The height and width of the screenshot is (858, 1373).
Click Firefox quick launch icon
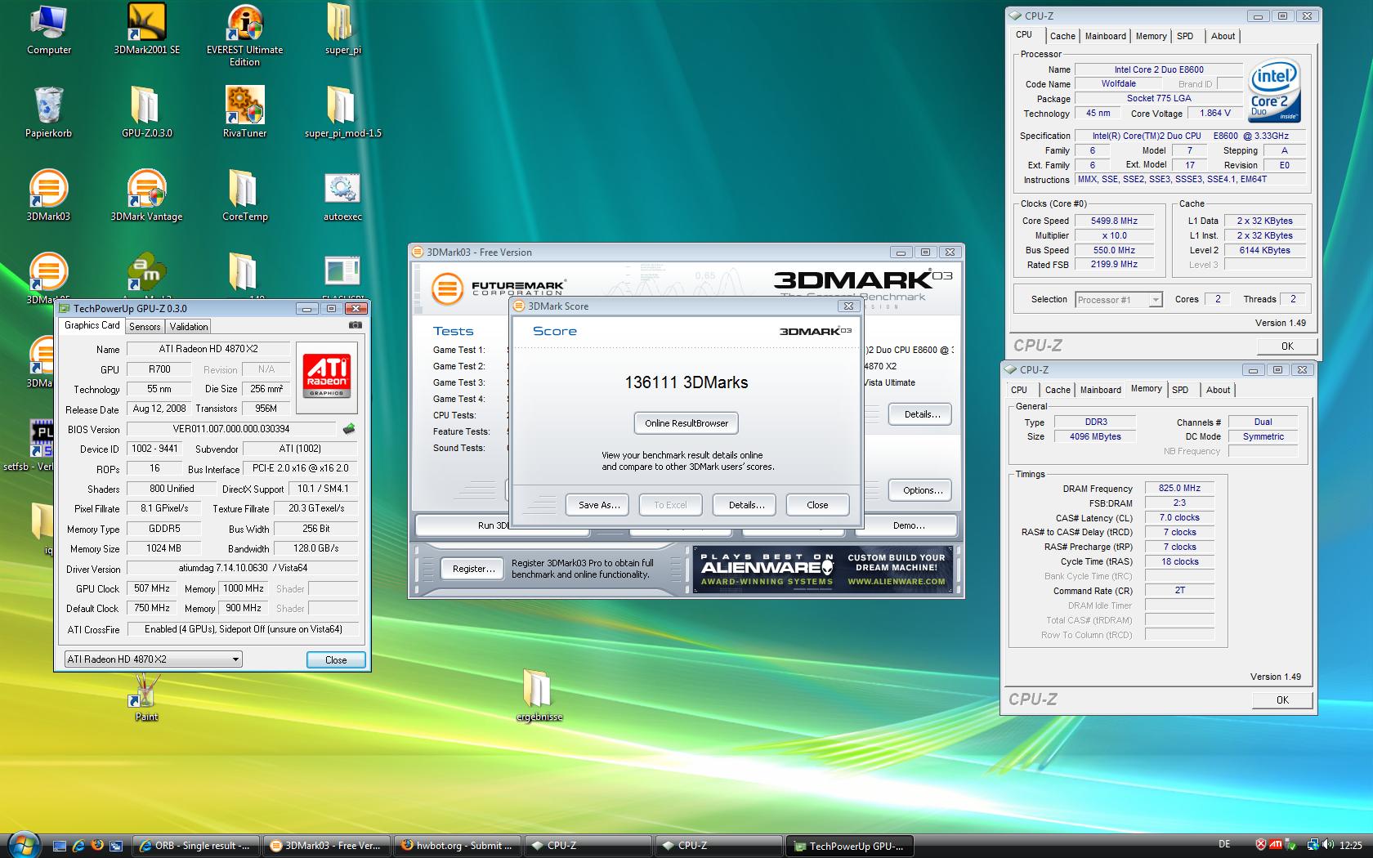pyautogui.click(x=96, y=846)
